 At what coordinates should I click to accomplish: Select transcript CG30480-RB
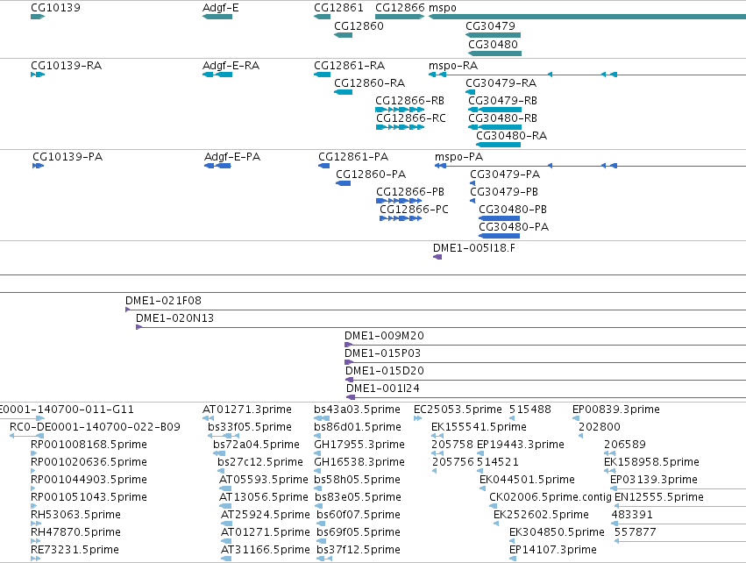tap(494, 127)
